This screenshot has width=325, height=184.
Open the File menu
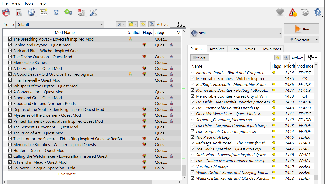click(5, 3)
